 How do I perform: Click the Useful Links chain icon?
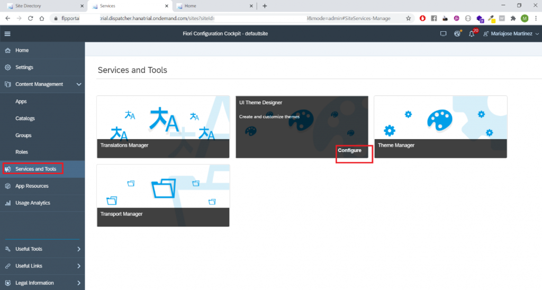pyautogui.click(x=7, y=266)
